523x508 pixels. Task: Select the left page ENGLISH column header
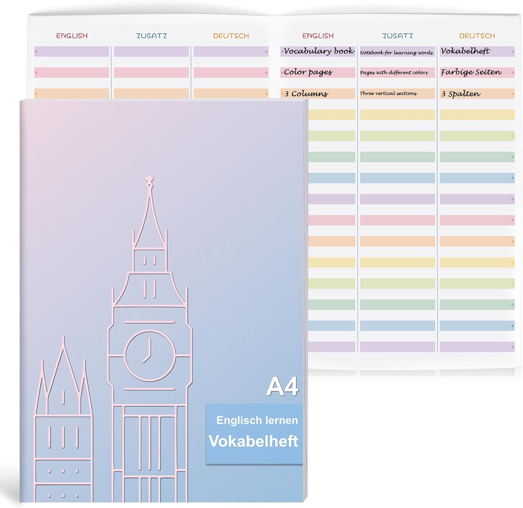[x=72, y=36]
